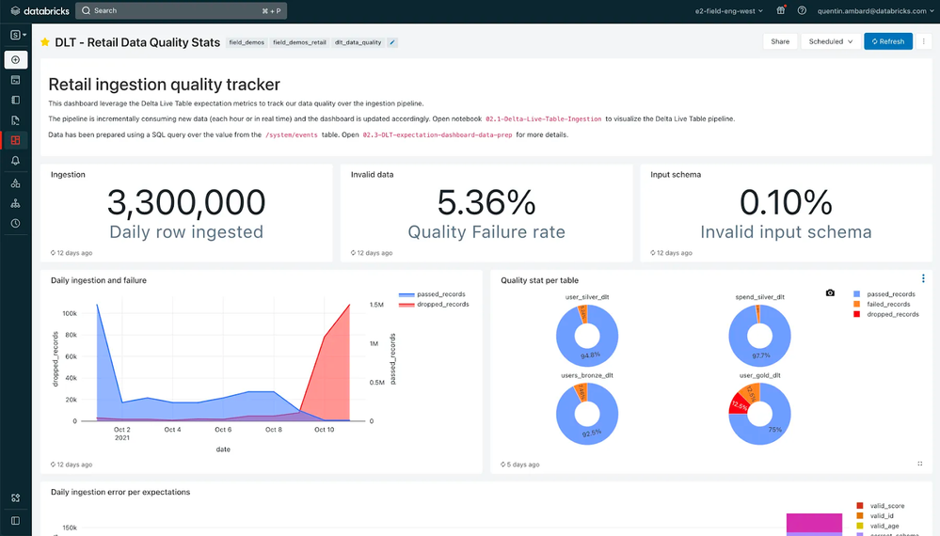Toggle the favorite star beside dashboard title

[x=45, y=42]
